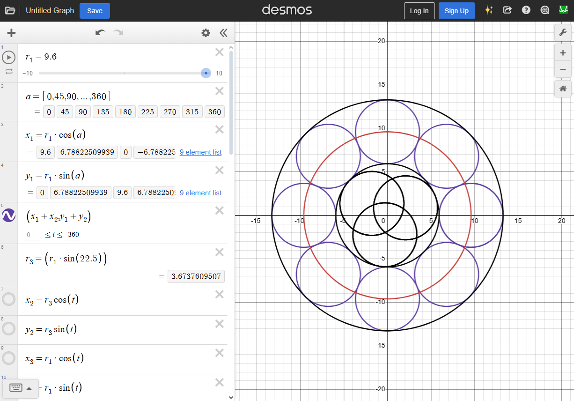Save the graph
574x401 pixels.
pos(95,10)
